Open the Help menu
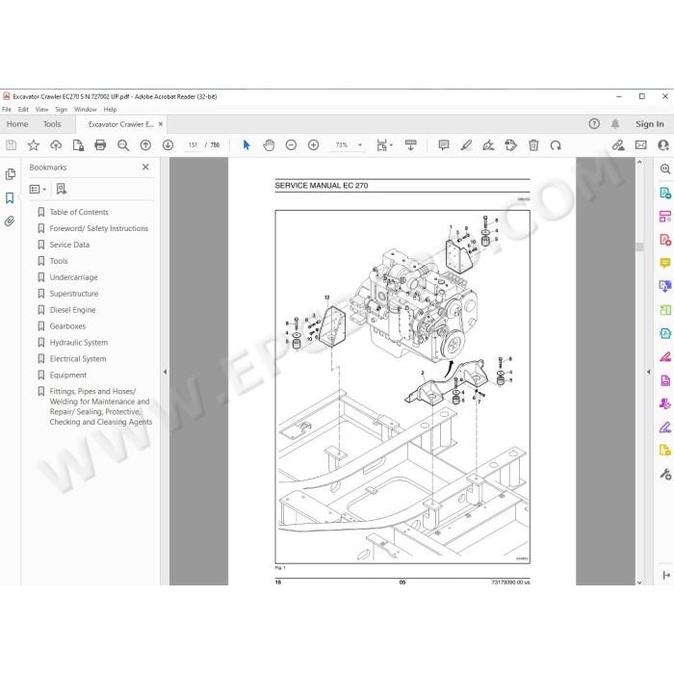 pyautogui.click(x=110, y=109)
